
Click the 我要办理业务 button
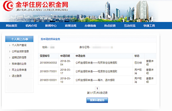pos(97,100)
